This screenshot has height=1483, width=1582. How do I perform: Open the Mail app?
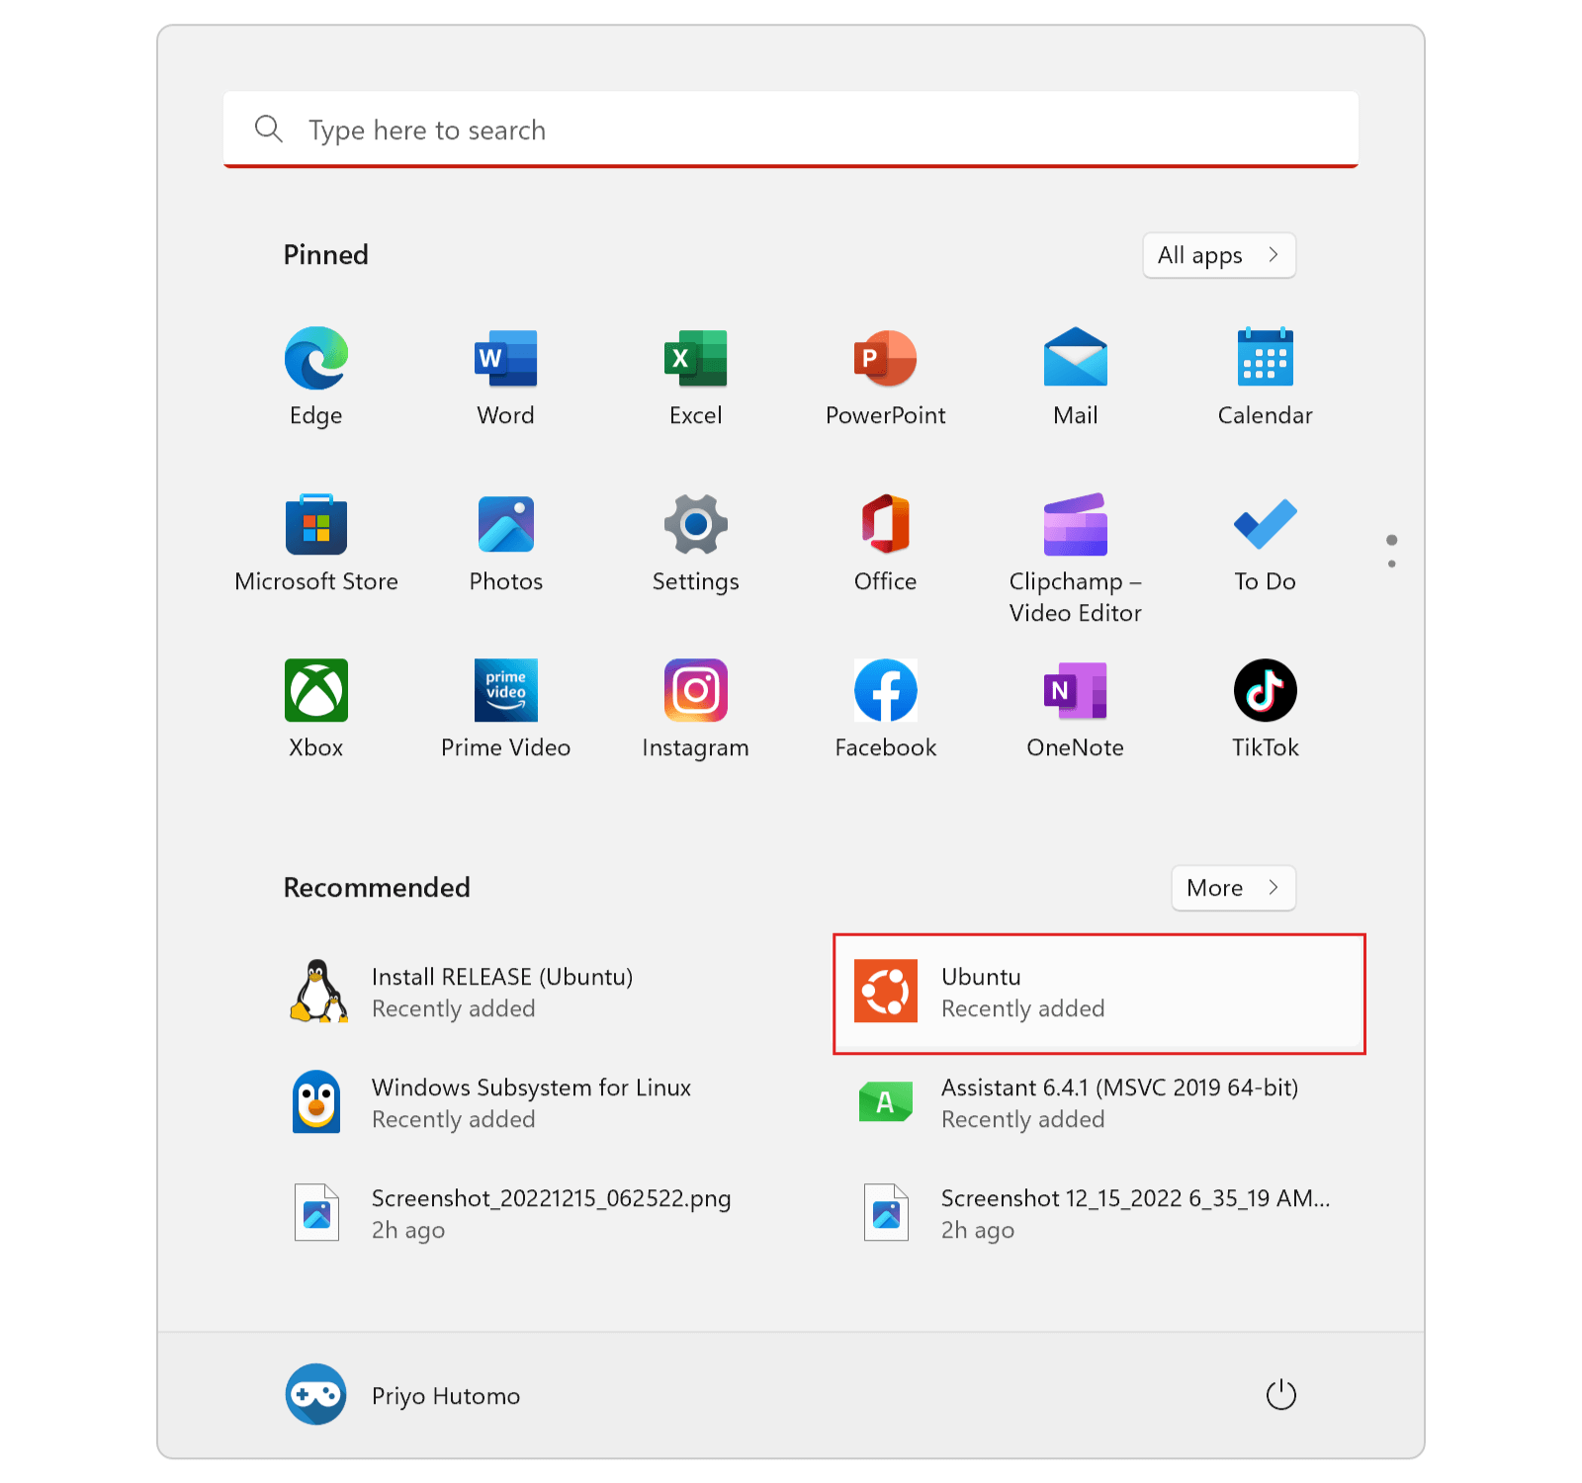click(x=1076, y=377)
